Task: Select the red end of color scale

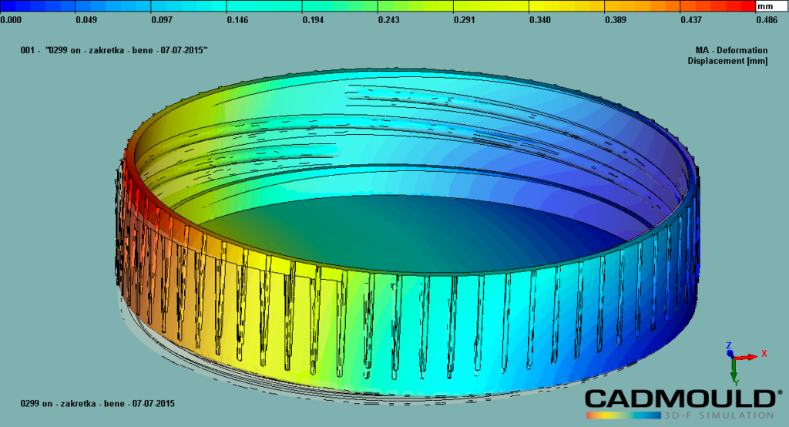Action: pos(744,6)
